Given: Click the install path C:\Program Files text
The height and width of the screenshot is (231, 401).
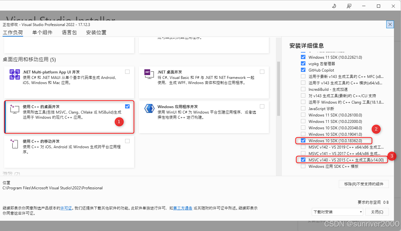Looking at the screenshot, I should 53,188.
